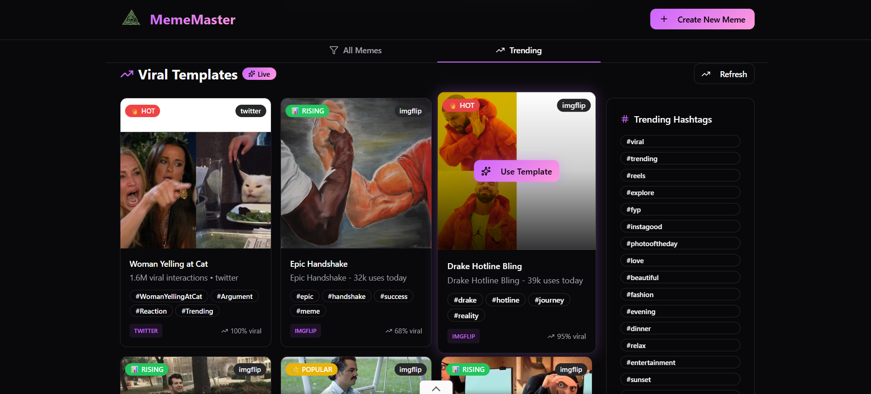
Task: Choose the #explore hashtag
Action: click(x=680, y=192)
